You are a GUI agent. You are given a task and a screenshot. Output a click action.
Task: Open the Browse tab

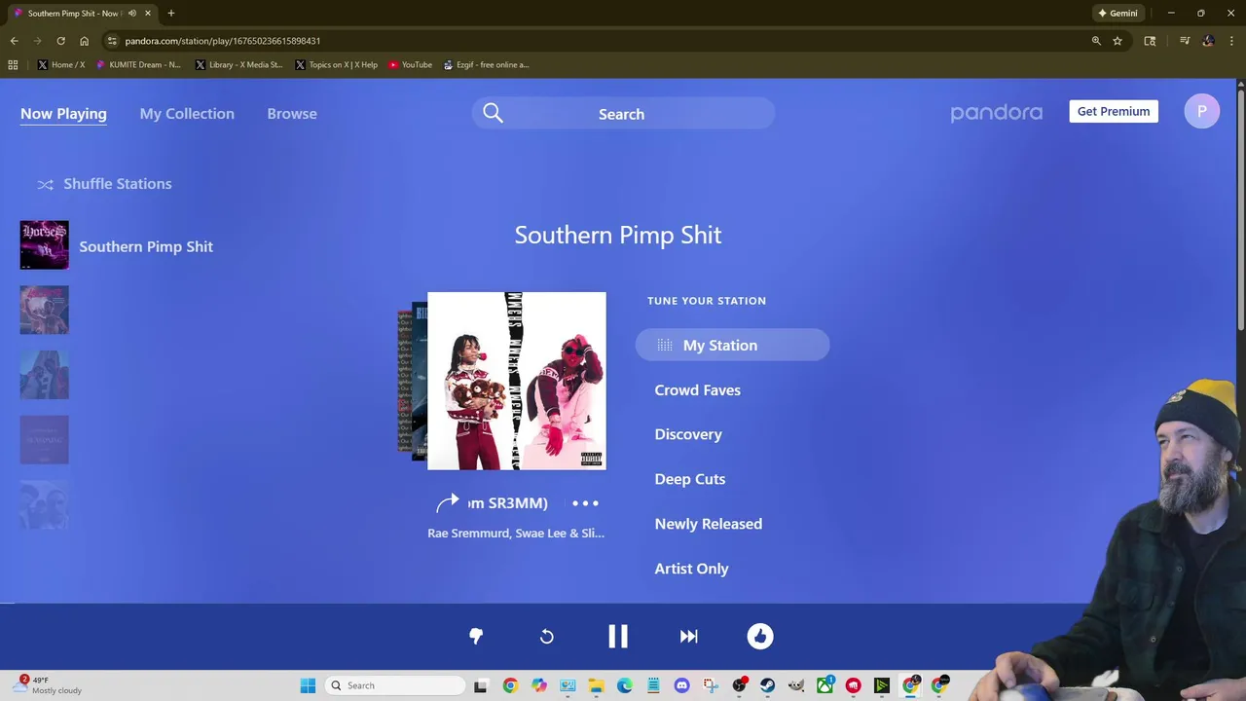[292, 114]
